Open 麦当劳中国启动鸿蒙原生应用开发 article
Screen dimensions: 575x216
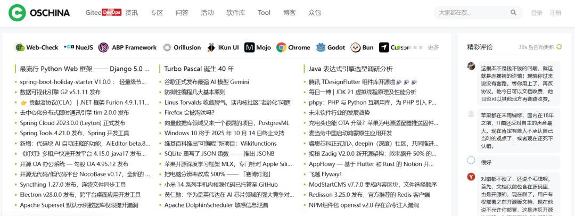tap(350, 133)
